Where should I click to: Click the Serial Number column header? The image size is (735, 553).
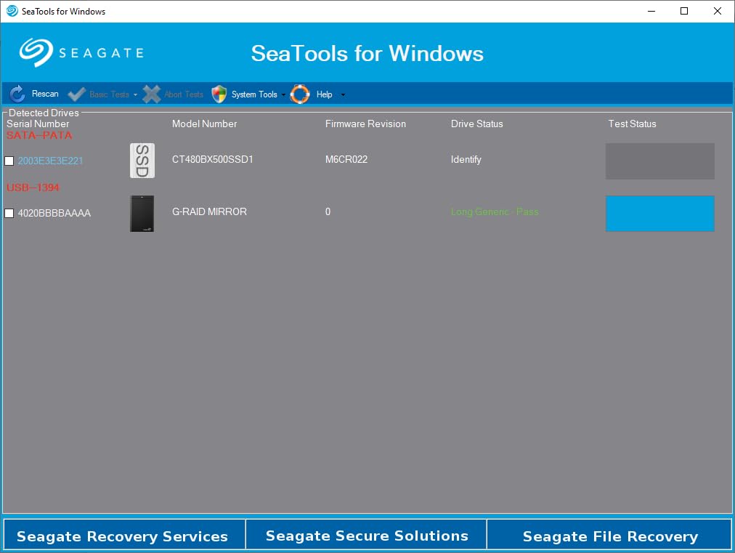click(x=38, y=124)
